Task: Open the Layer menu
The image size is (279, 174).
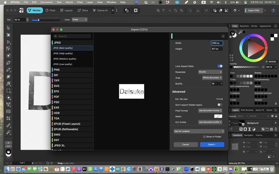Action: 90,2
